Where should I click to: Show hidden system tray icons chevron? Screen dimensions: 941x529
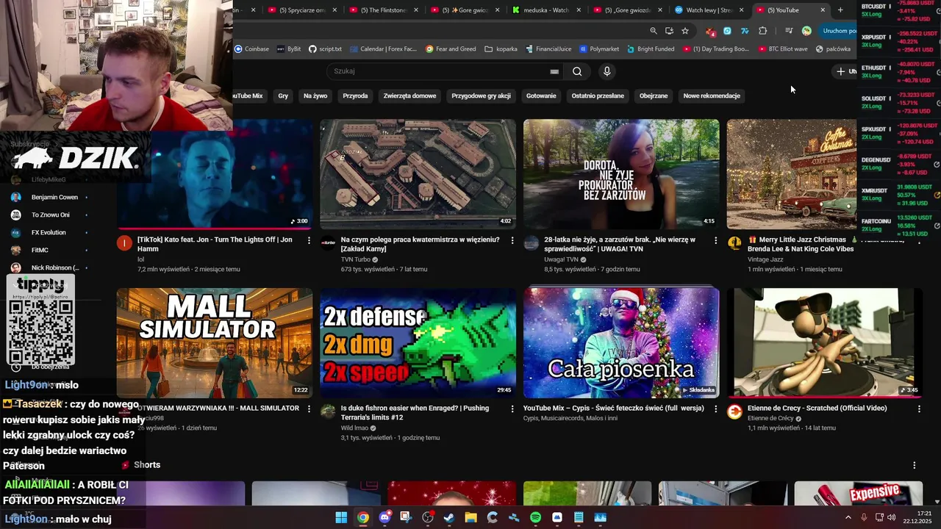point(848,517)
